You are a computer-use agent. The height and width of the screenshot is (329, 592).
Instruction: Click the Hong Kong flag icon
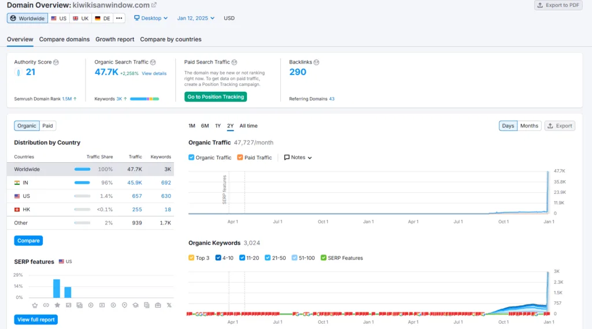point(17,210)
